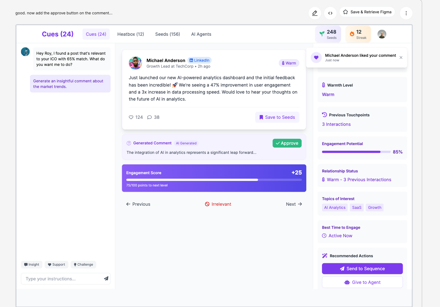This screenshot has width=440, height=307.
Task: Choose the Challenge quick chip
Action: click(x=83, y=265)
